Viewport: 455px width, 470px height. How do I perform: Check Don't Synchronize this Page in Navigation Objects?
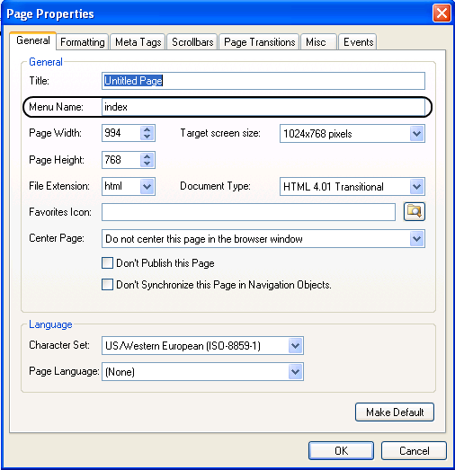click(107, 285)
